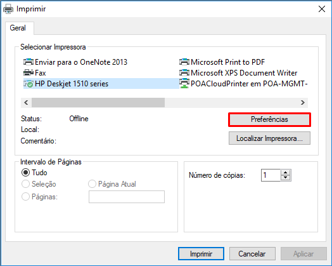Pick the Microsoft XPS Document Writer icon

pyautogui.click(x=184, y=73)
